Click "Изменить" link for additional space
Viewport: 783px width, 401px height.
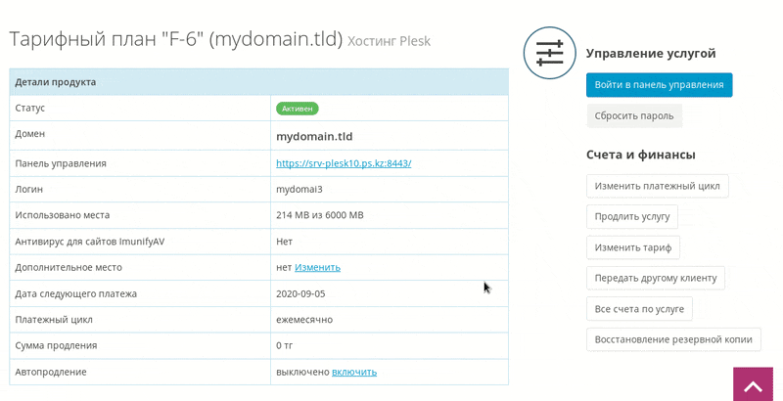pyautogui.click(x=317, y=267)
